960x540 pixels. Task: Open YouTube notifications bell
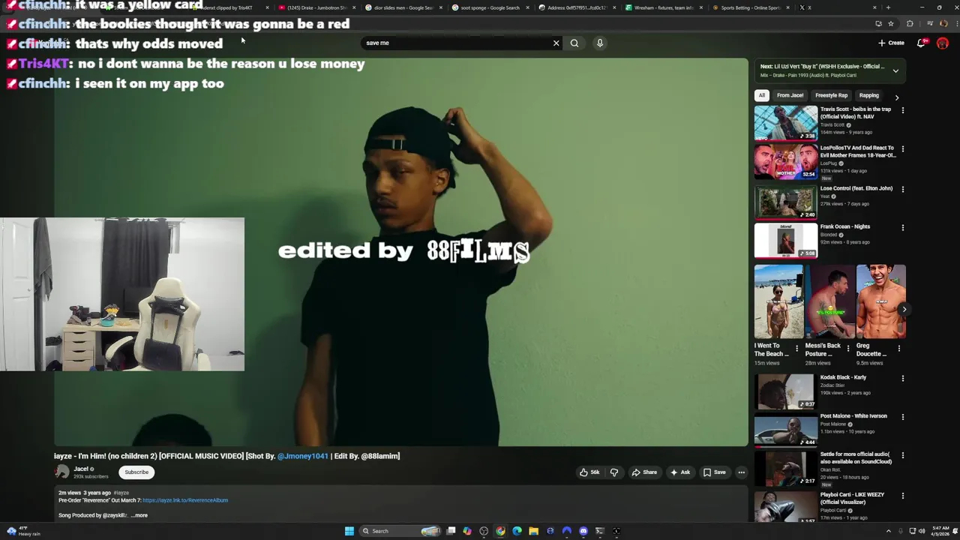click(922, 43)
